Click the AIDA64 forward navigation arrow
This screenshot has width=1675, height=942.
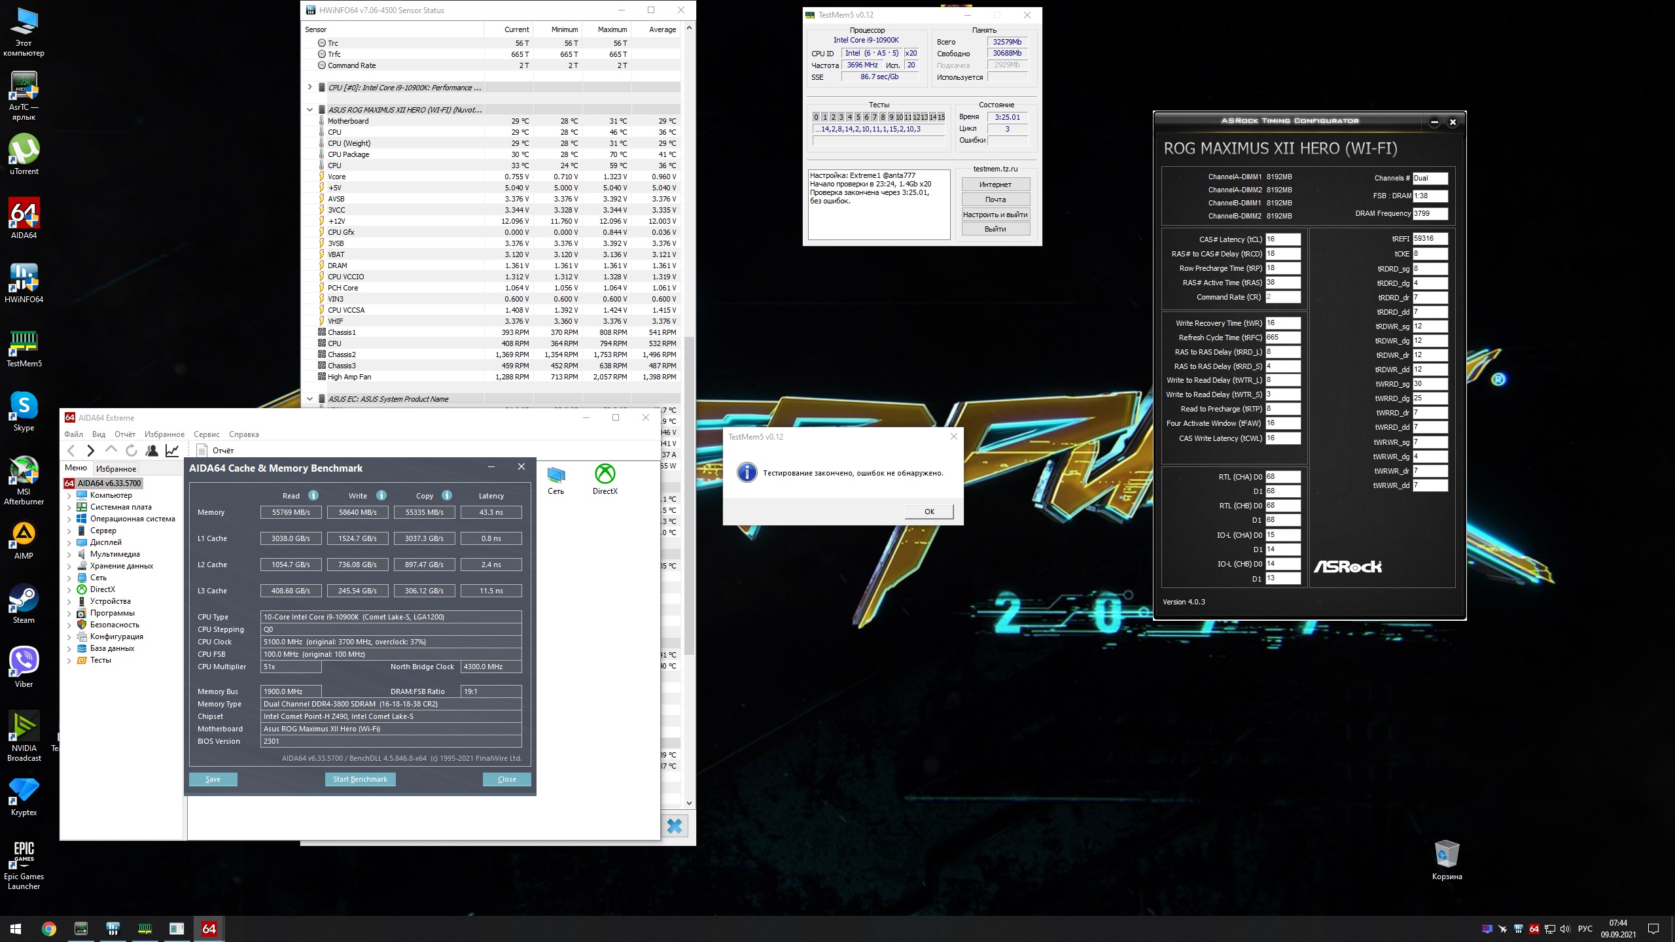[x=91, y=450]
